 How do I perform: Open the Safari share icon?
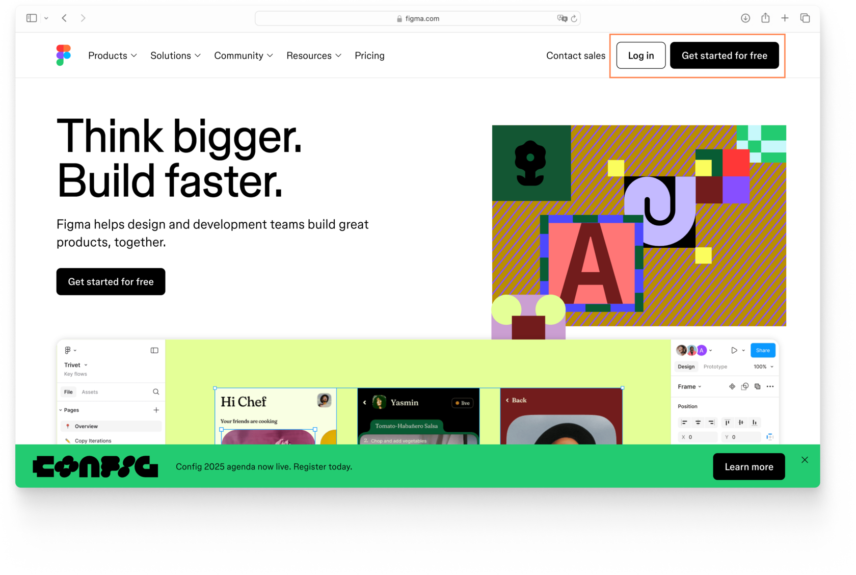pyautogui.click(x=765, y=18)
